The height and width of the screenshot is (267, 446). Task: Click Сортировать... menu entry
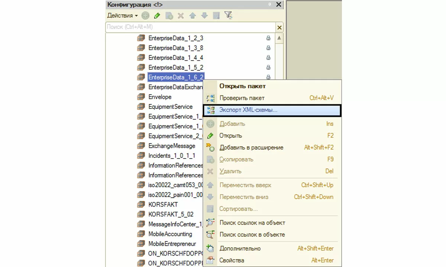coord(272,209)
